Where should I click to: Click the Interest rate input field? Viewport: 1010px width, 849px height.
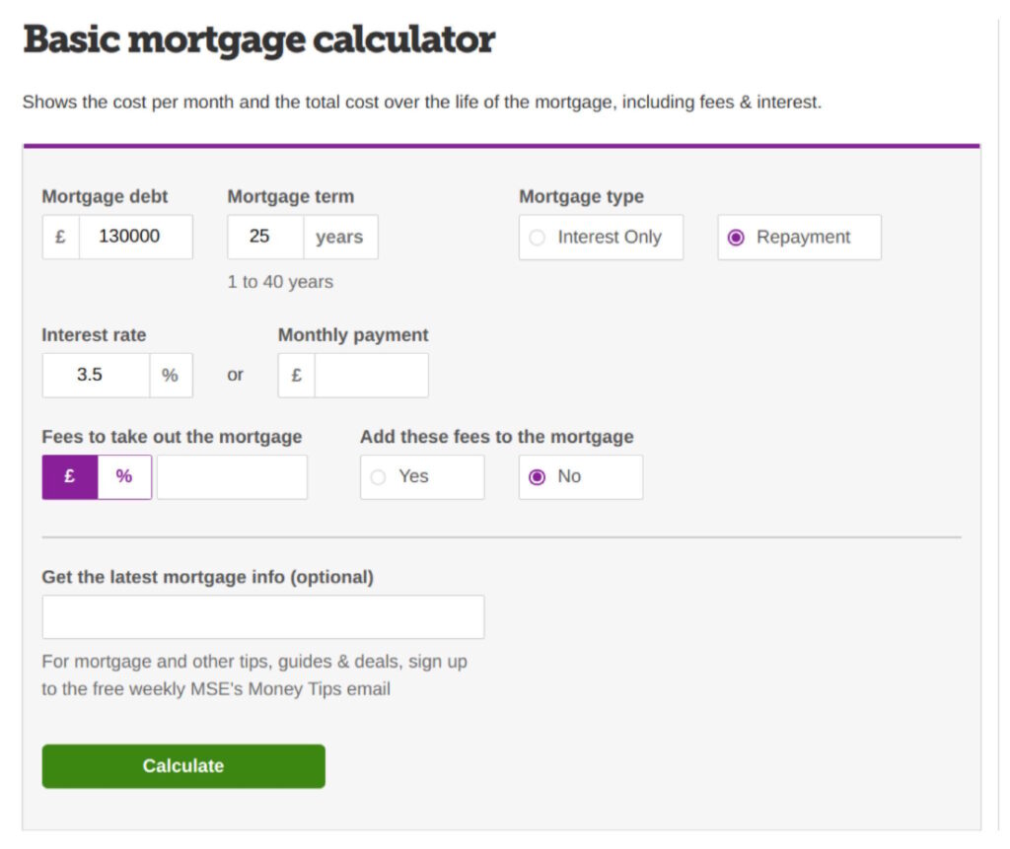[x=96, y=375]
